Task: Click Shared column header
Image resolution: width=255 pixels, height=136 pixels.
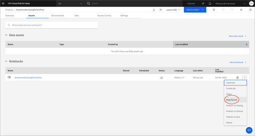Action: coord(126,71)
